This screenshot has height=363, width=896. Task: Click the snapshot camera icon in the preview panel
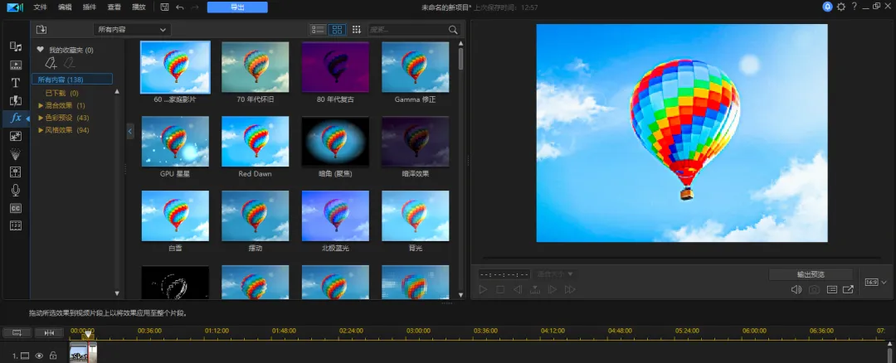click(x=814, y=290)
